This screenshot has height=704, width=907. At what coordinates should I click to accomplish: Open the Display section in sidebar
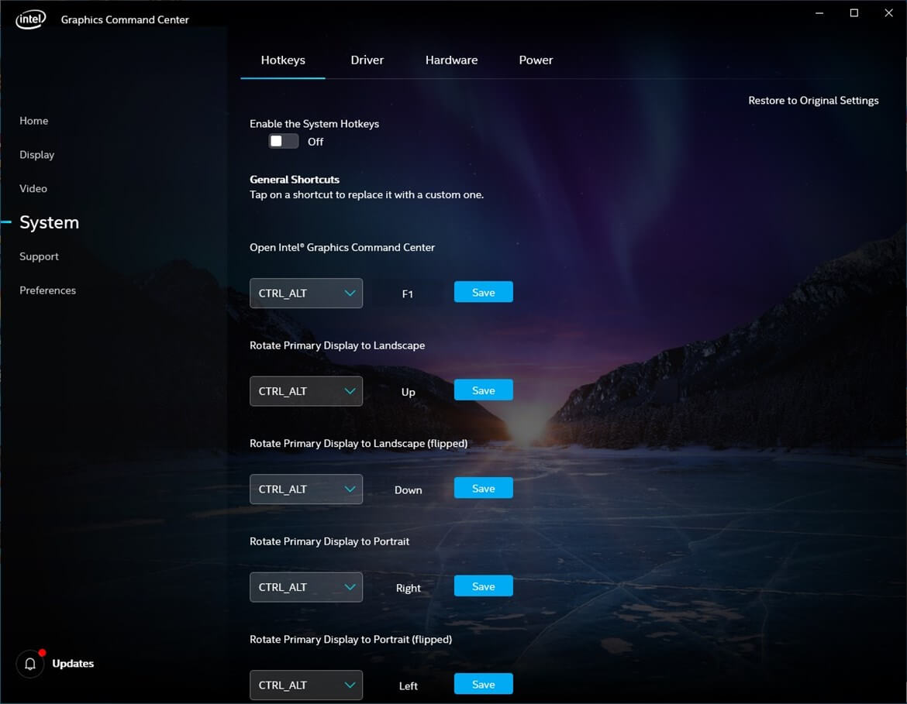36,155
